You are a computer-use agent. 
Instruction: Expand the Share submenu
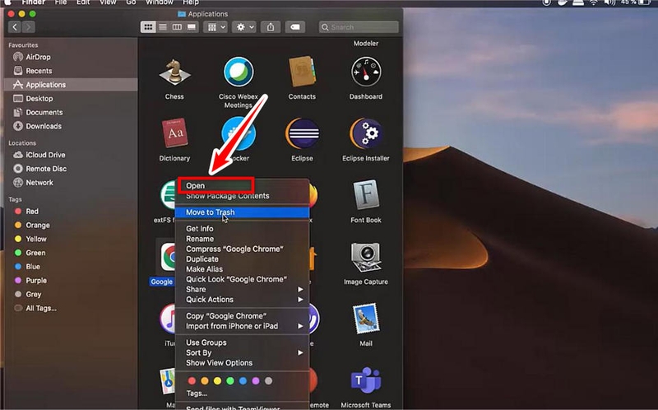pyautogui.click(x=242, y=289)
